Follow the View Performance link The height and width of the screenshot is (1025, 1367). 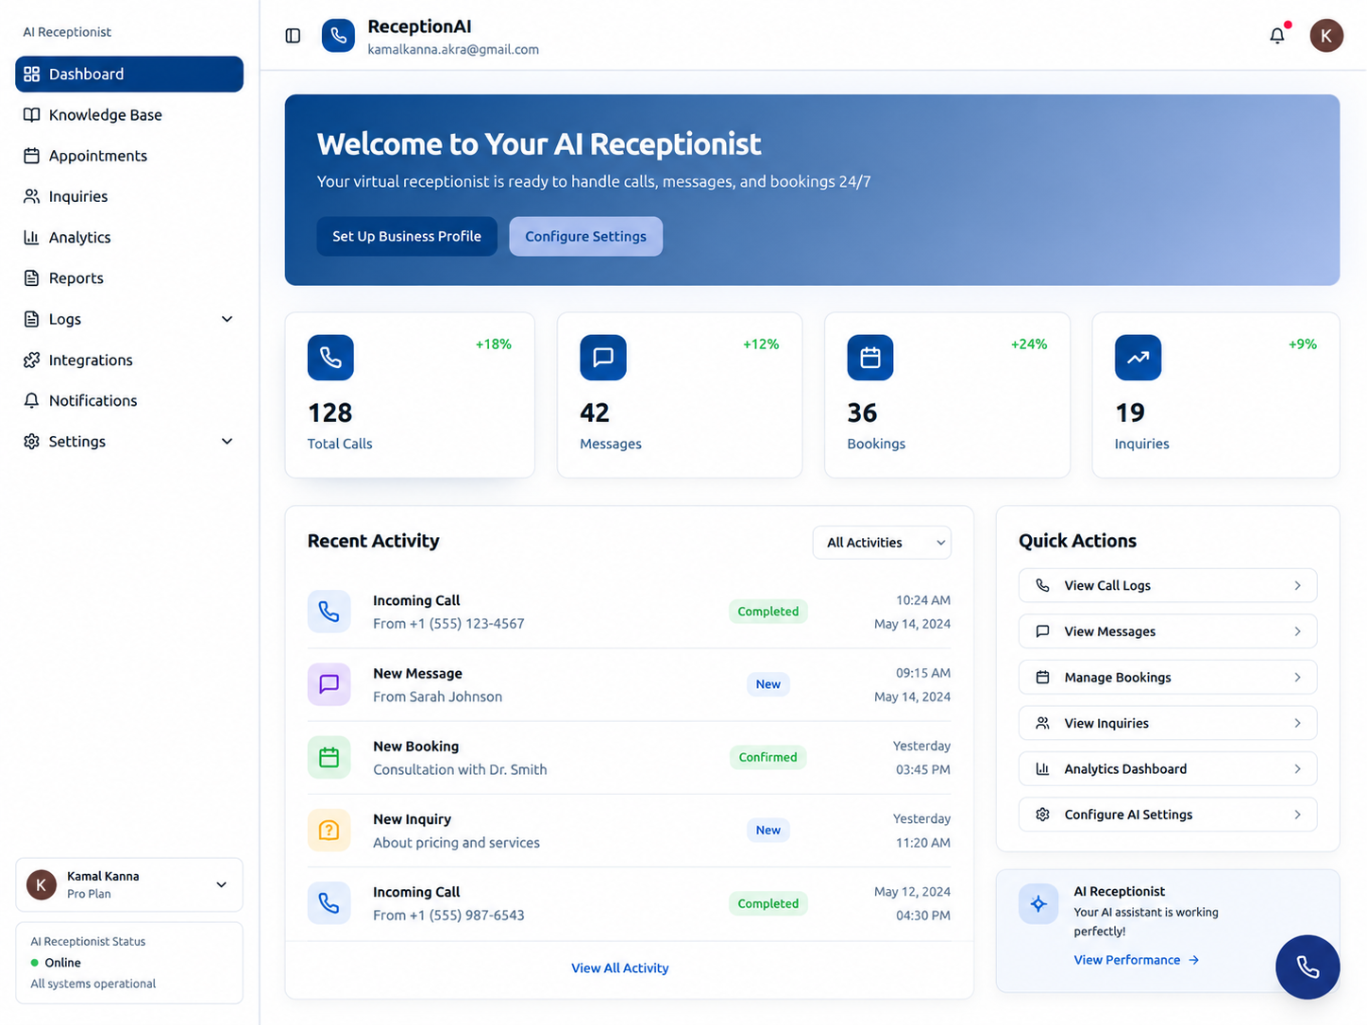tap(1136, 960)
